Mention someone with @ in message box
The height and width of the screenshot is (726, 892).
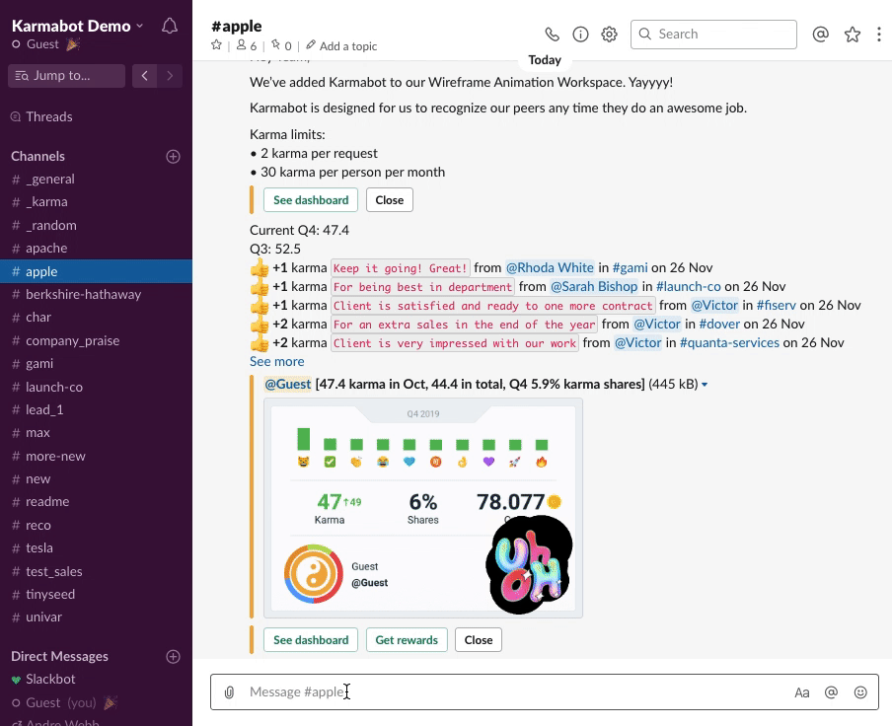coord(831,691)
